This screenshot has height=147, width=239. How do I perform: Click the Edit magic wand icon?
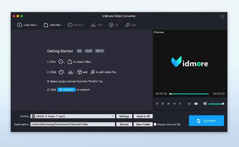(x=127, y=25)
